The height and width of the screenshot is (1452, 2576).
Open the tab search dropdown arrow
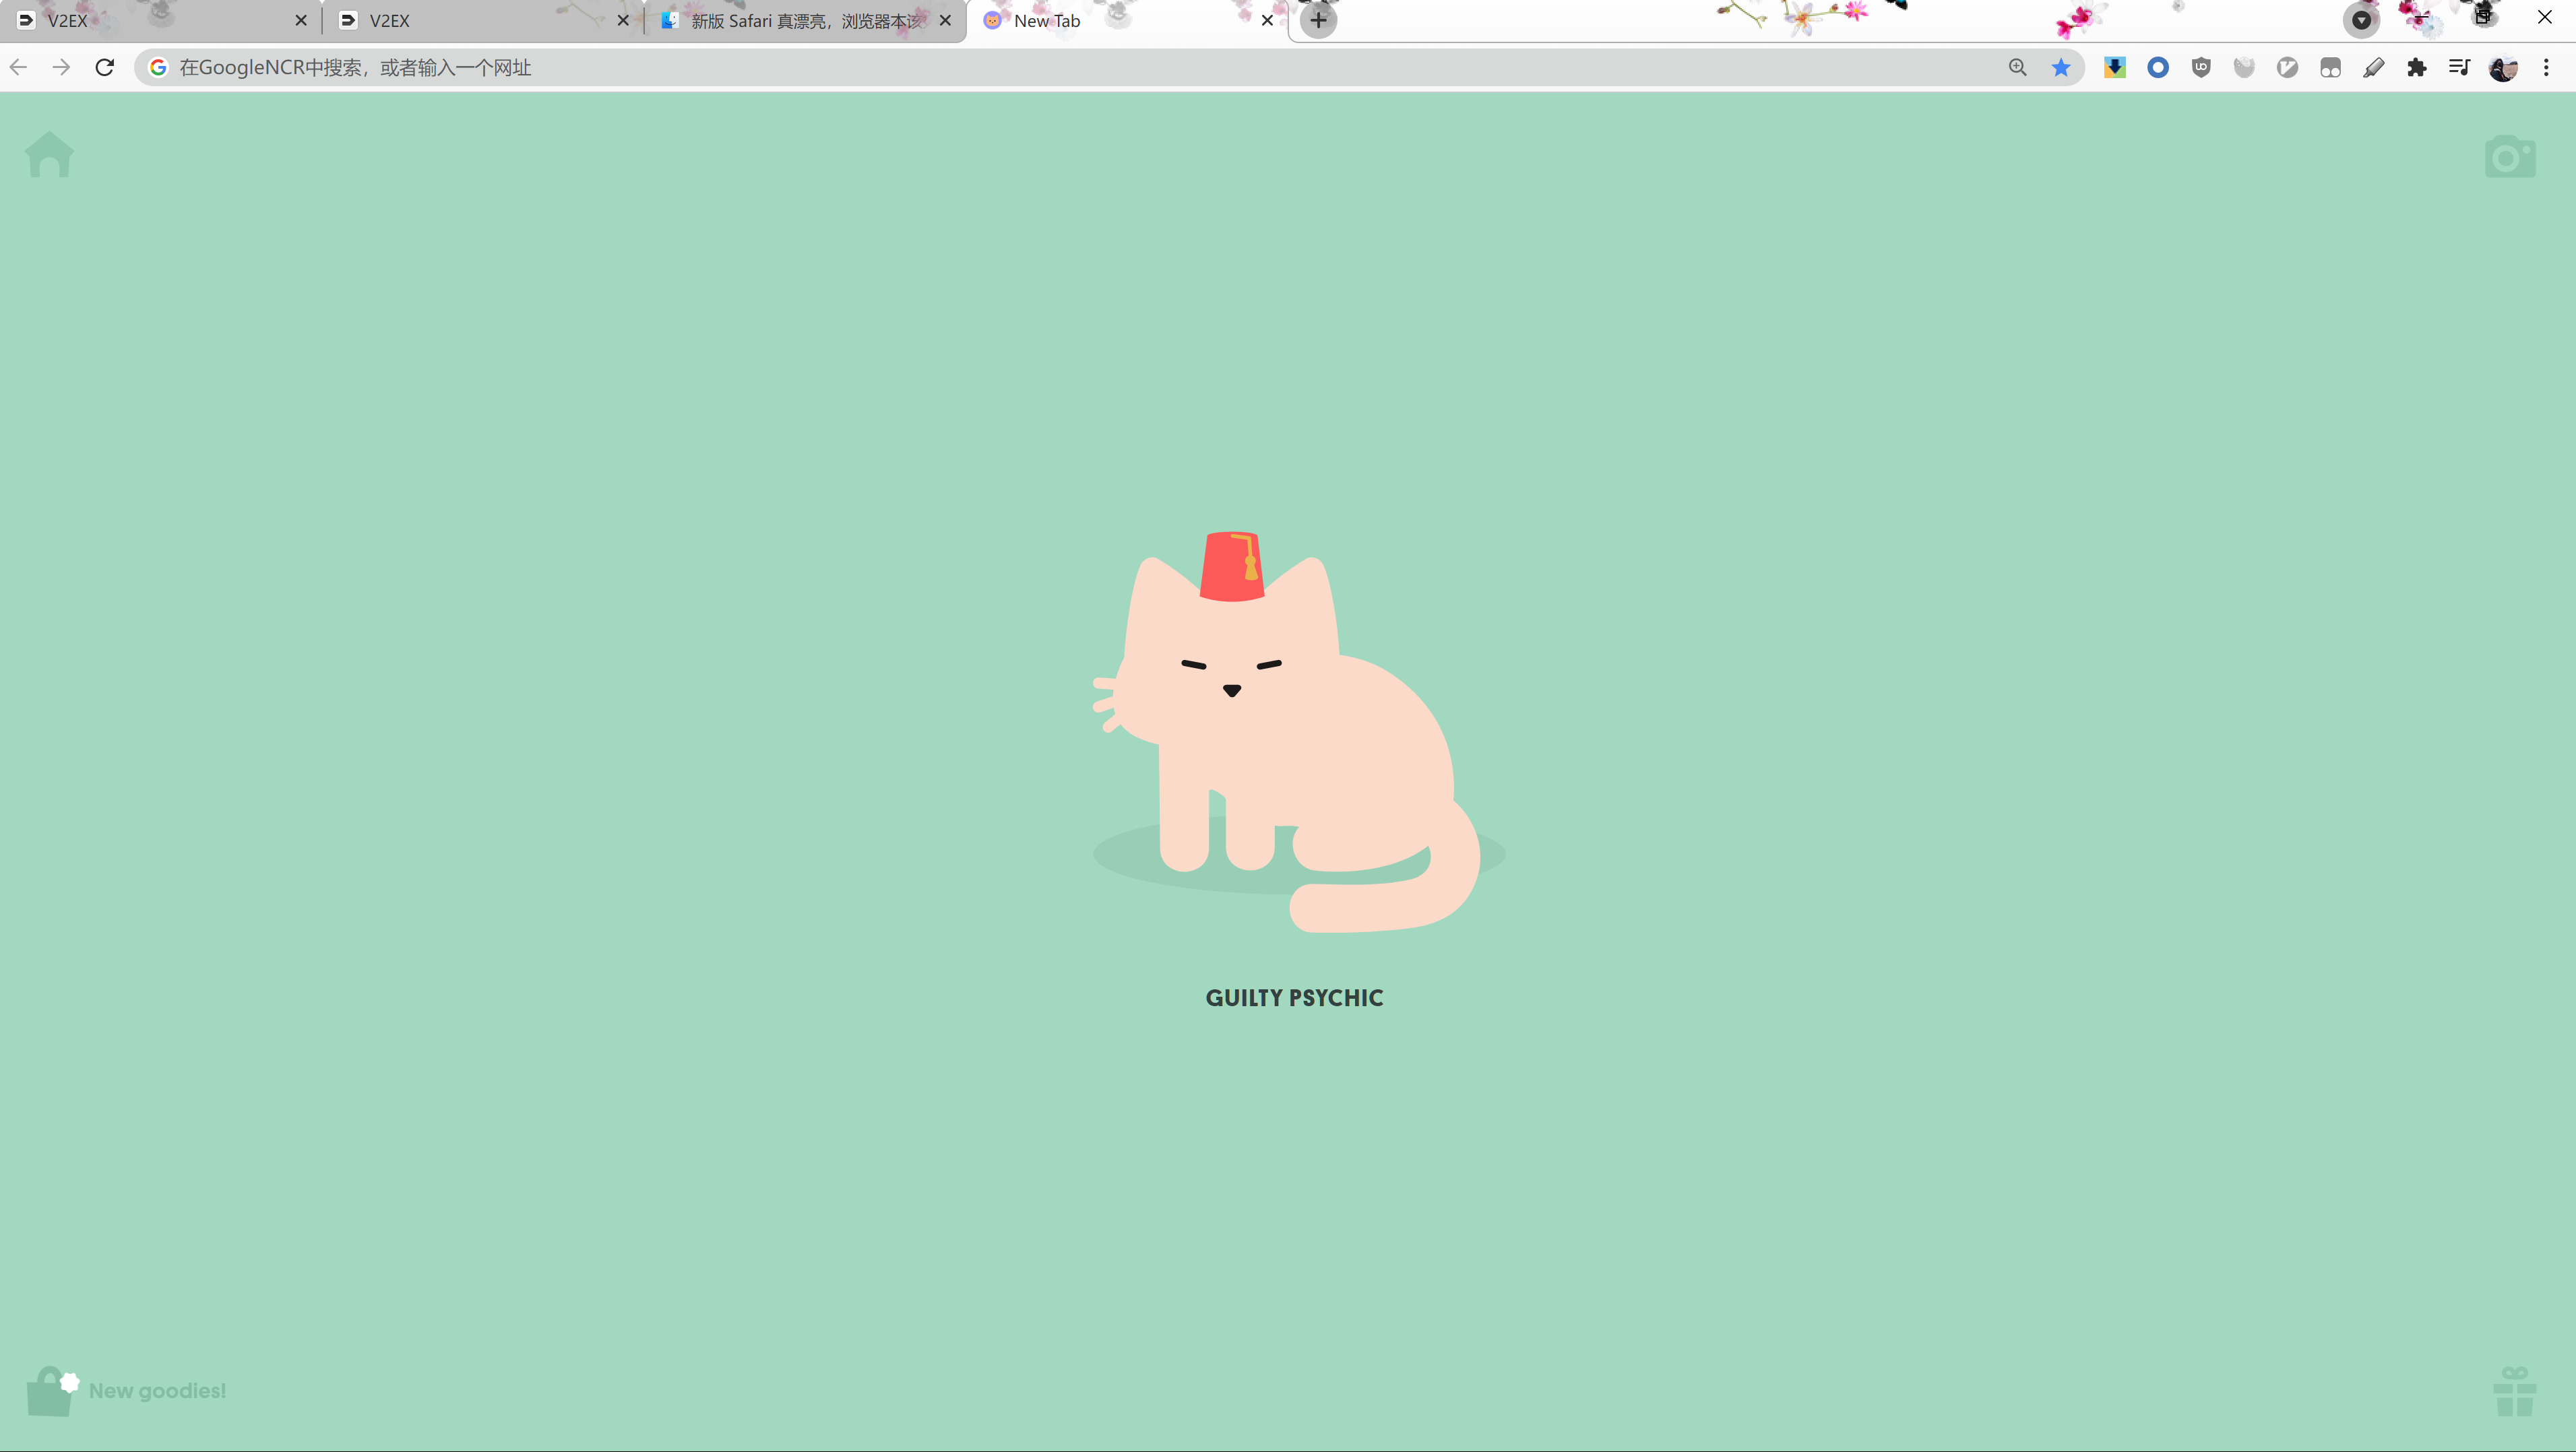coord(2361,20)
